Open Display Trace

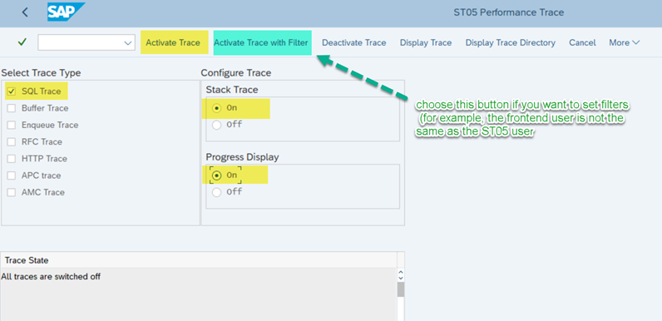[x=426, y=42]
